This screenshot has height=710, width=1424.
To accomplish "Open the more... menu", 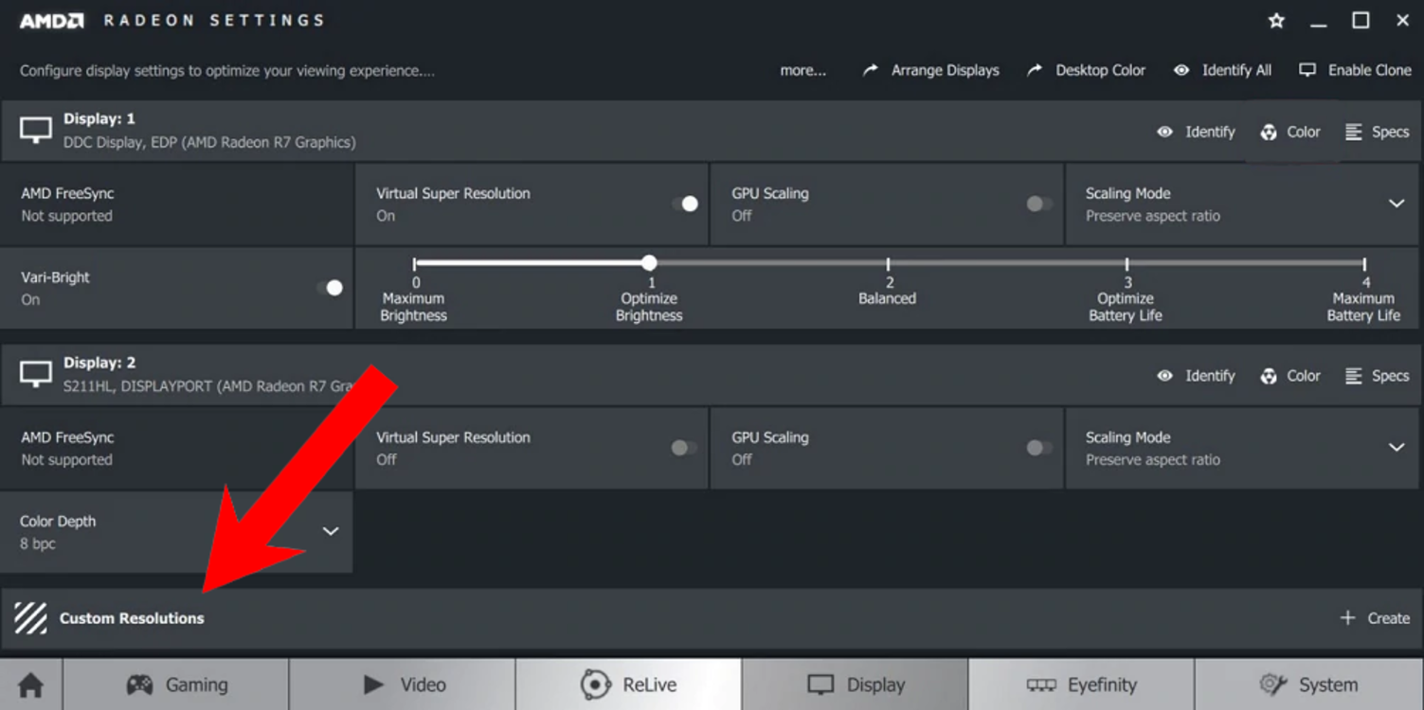I will pyautogui.click(x=802, y=69).
